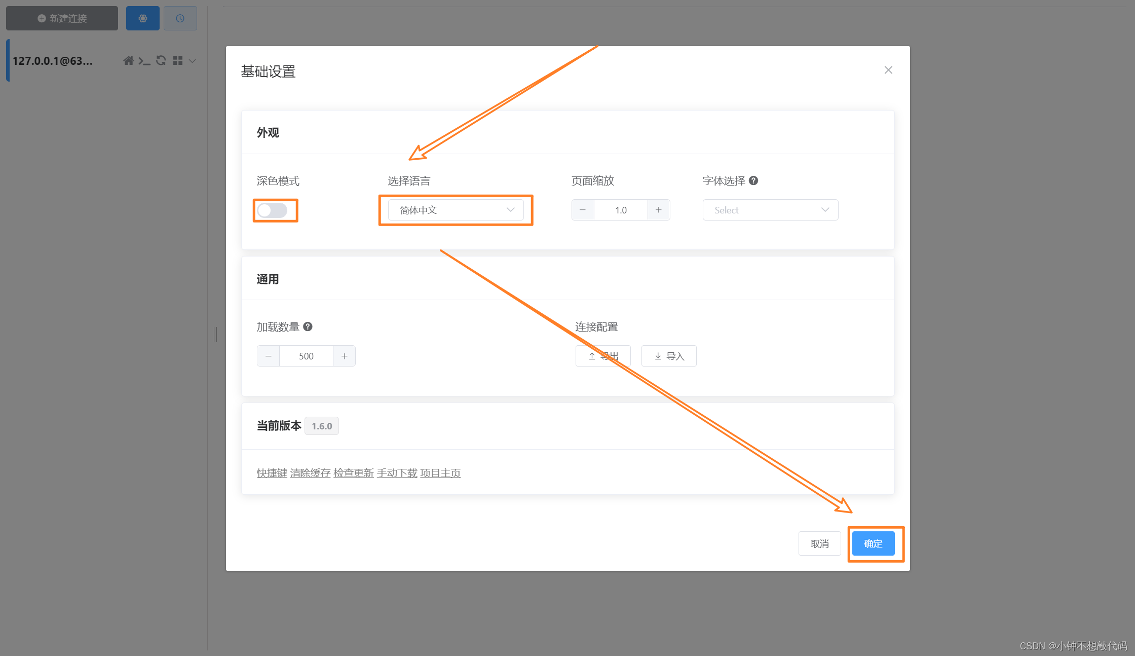Click the 500 load count input field
The image size is (1135, 656).
[x=306, y=356]
